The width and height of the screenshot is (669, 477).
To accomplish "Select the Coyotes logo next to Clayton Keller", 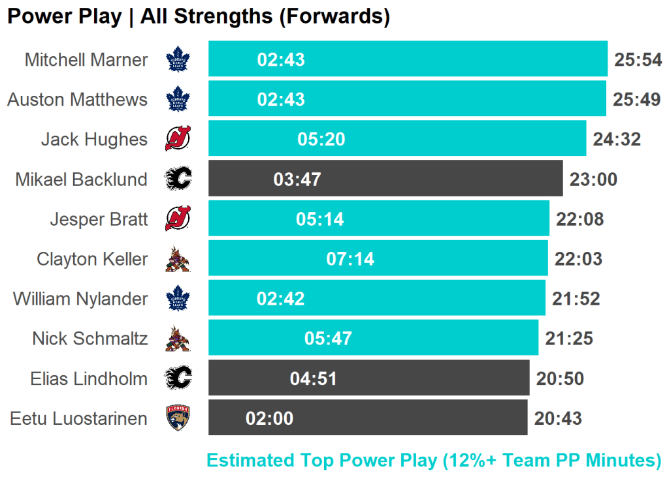I will click(x=178, y=259).
